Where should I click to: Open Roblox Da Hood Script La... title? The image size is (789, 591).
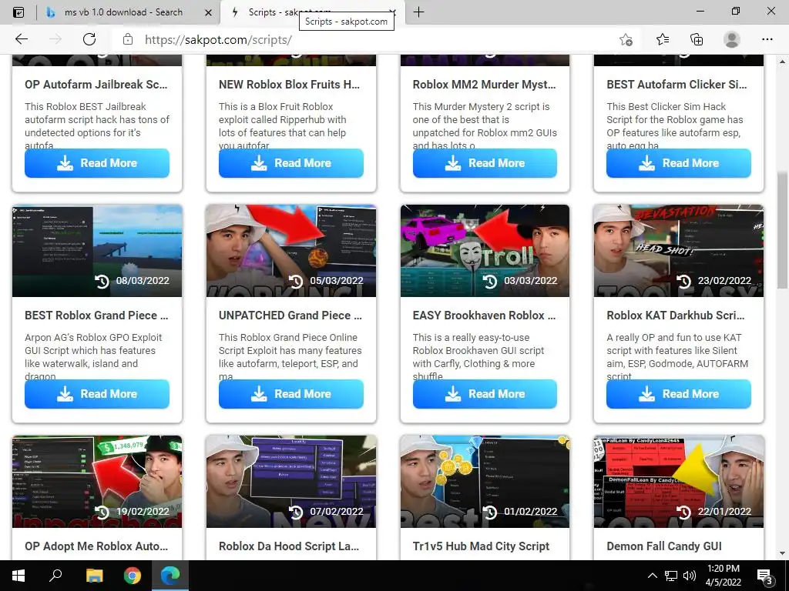pyautogui.click(x=289, y=546)
